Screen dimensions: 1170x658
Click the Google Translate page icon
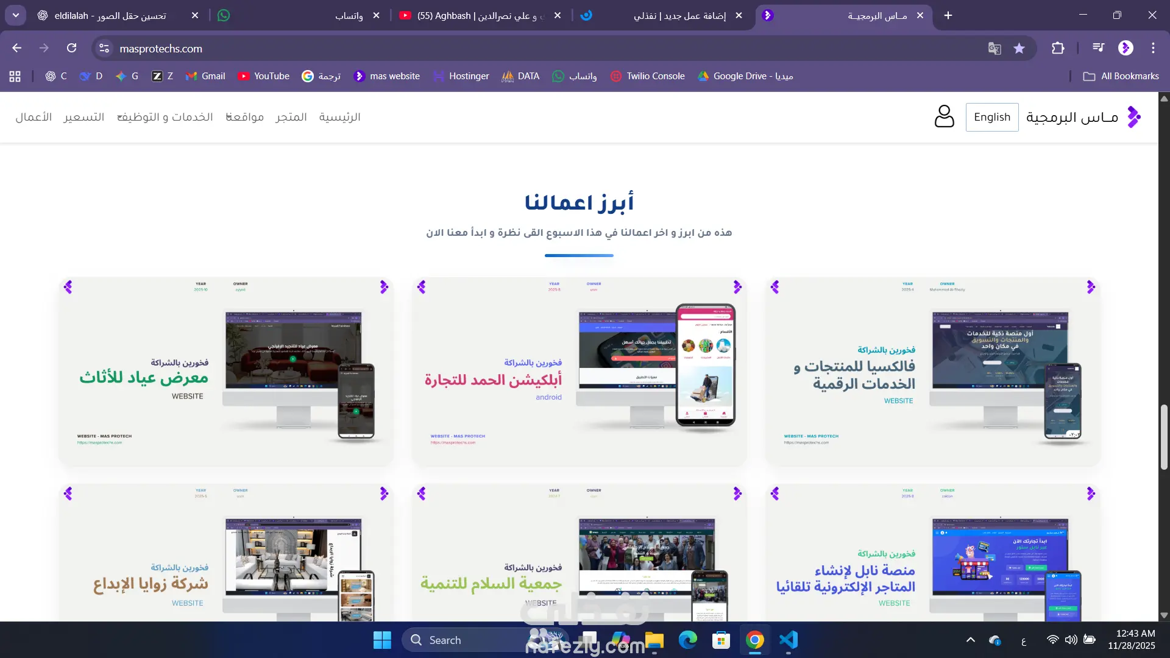[x=994, y=49]
